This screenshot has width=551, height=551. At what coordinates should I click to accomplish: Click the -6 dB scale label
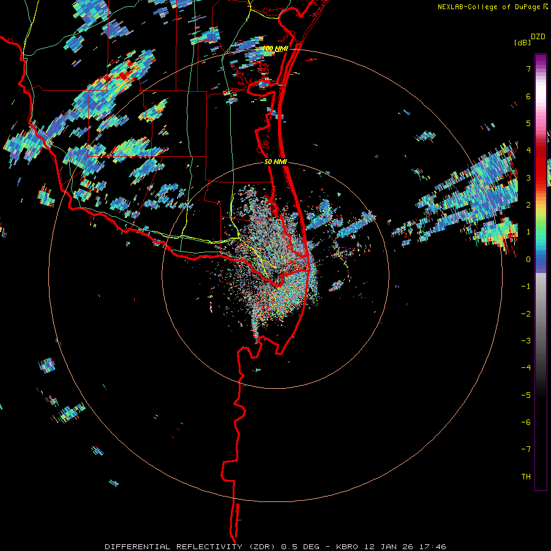[x=526, y=422]
